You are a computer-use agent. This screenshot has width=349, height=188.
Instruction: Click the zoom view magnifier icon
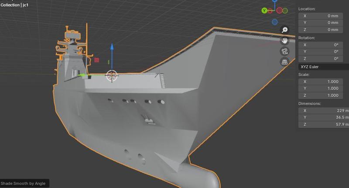(x=284, y=30)
